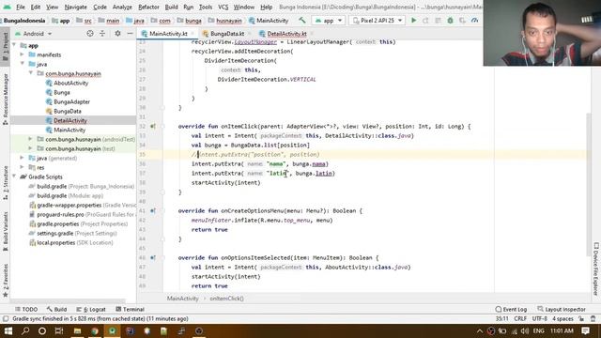The width and height of the screenshot is (601, 338).
Task: Open the app run configuration dropdown
Action: click(x=329, y=21)
